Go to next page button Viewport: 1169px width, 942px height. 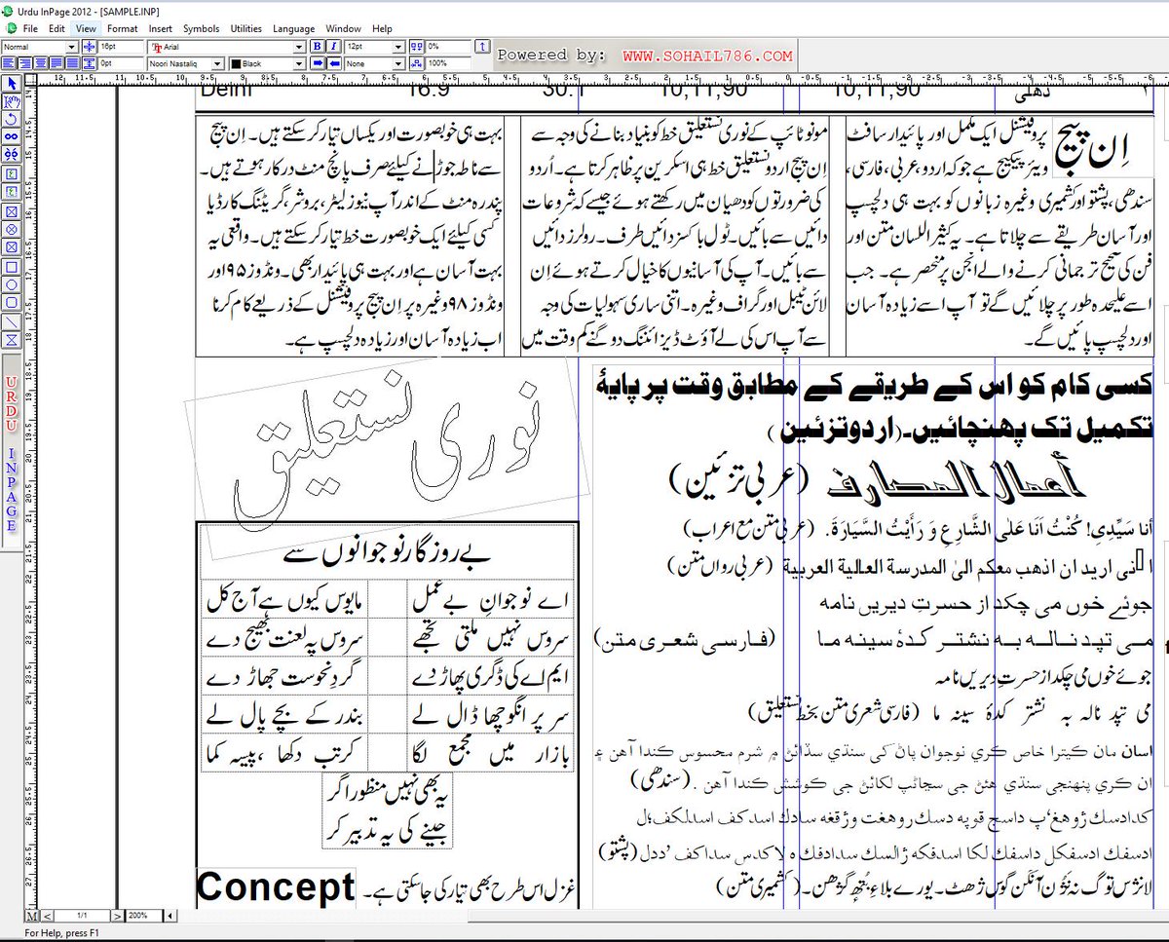117,917
